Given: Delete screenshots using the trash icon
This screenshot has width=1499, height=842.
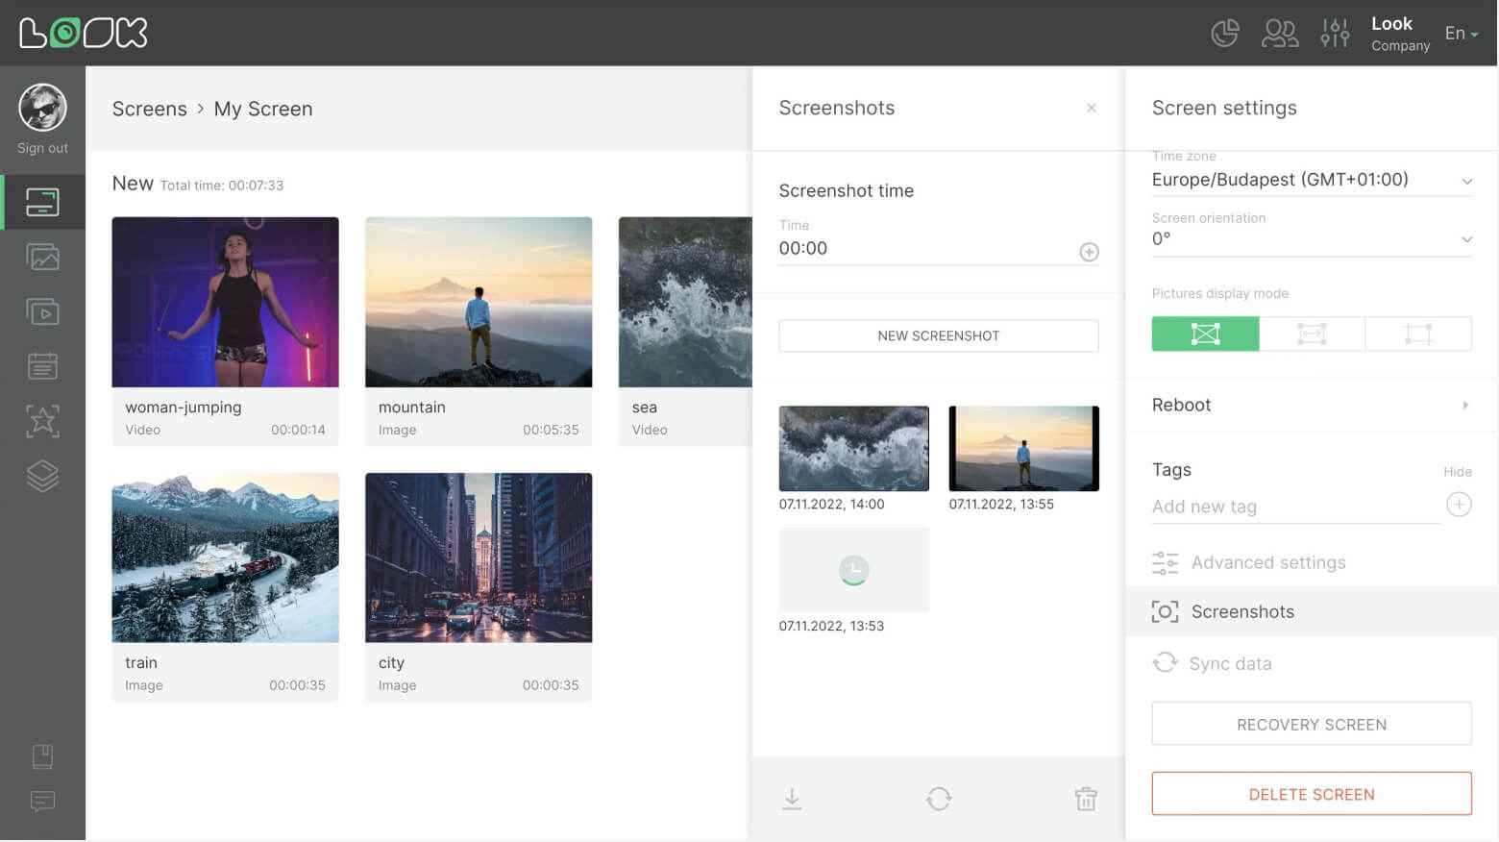Looking at the screenshot, I should pos(1085,798).
